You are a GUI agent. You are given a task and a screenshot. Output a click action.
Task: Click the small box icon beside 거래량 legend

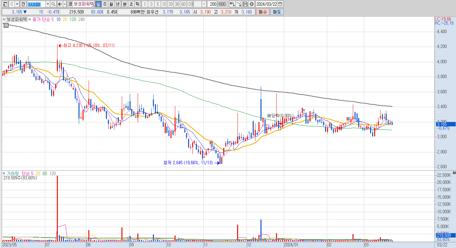[4, 173]
